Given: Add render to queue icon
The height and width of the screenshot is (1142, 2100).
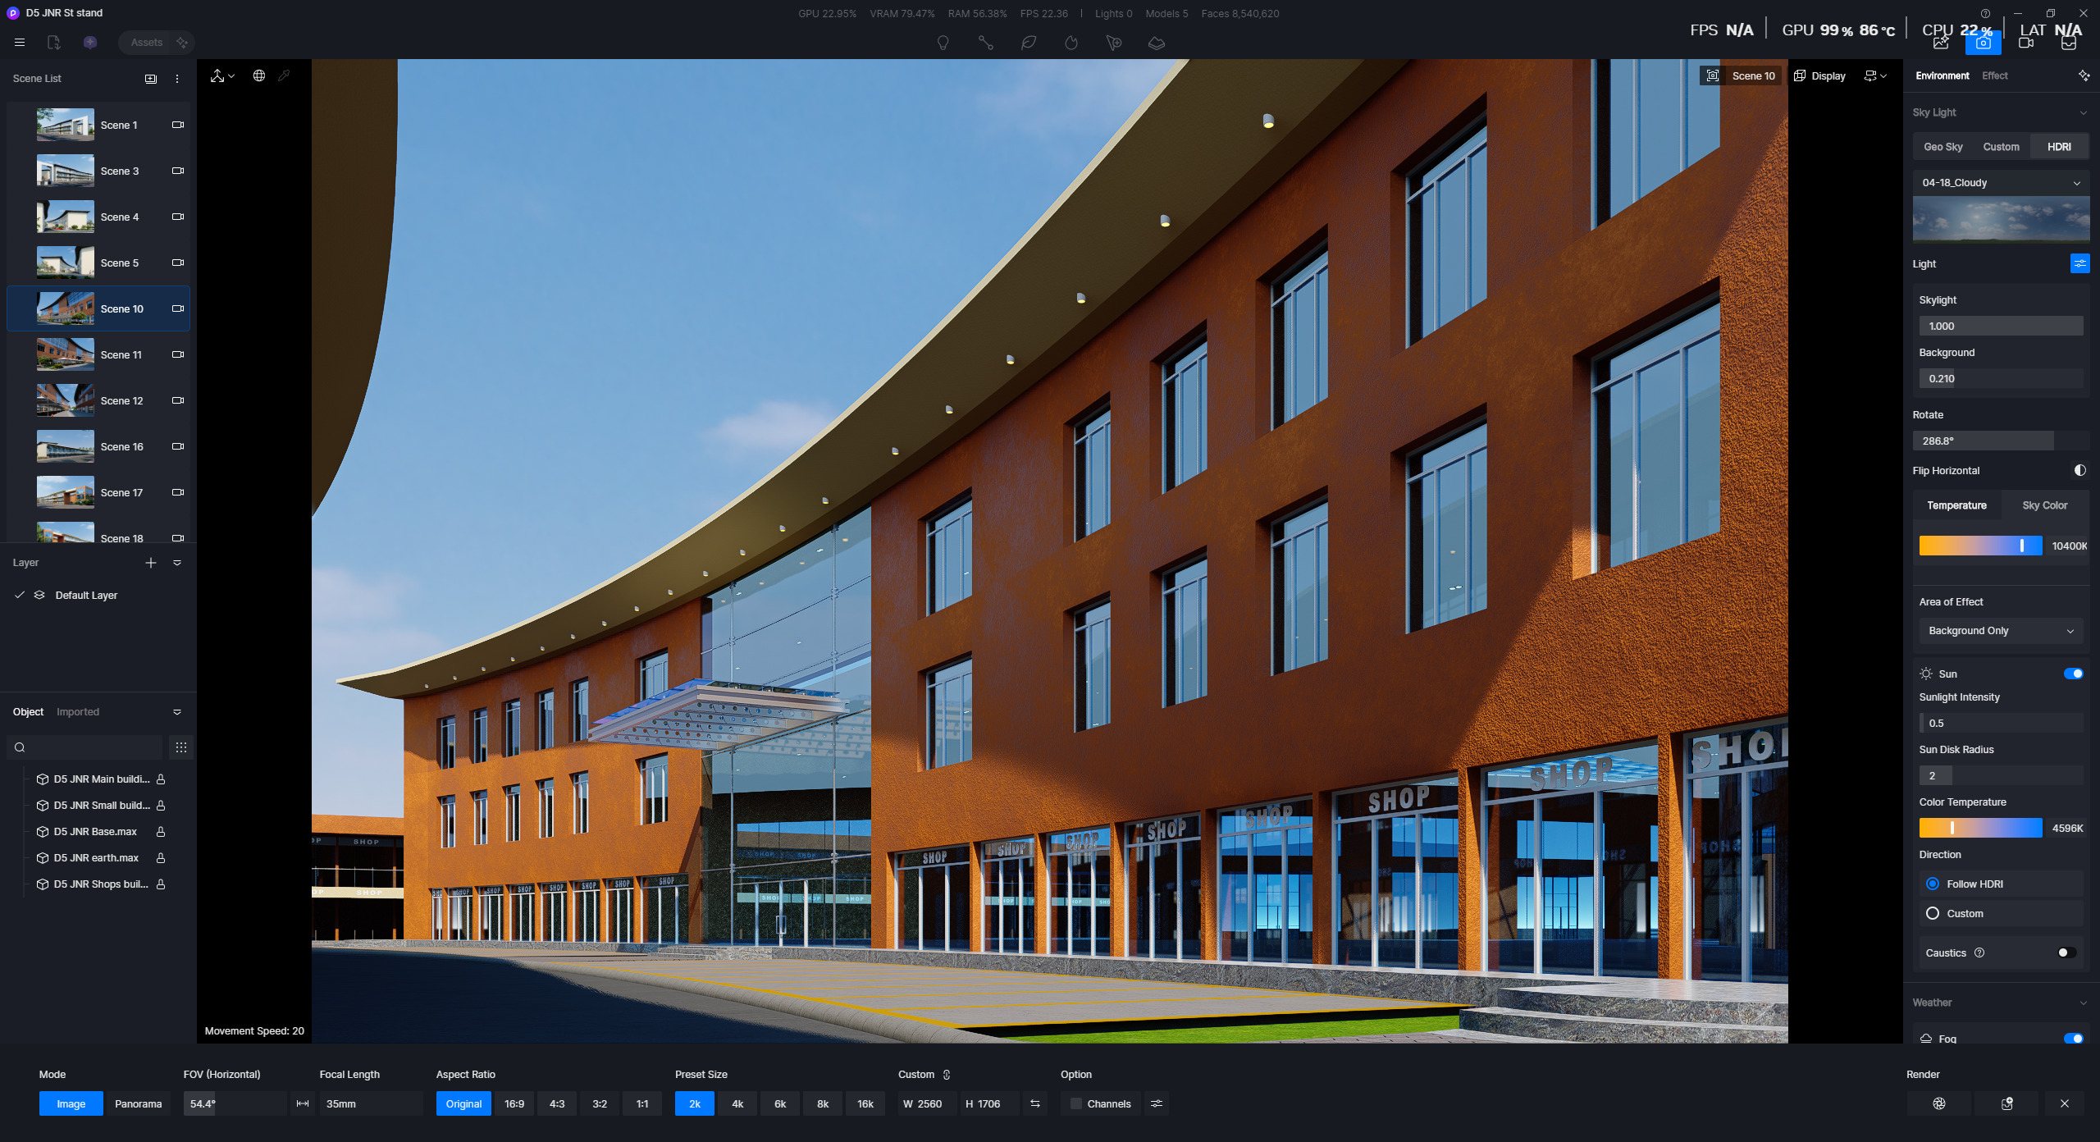Looking at the screenshot, I should coord(2006,1103).
